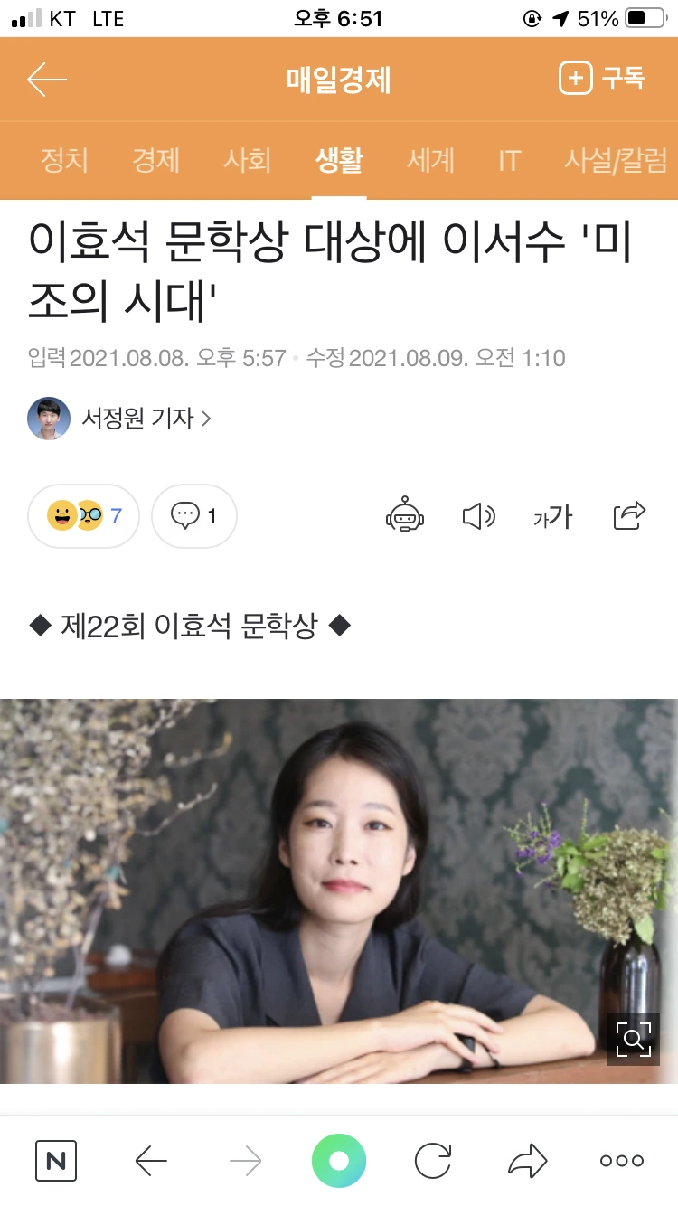Play article audio with speaker icon

[479, 516]
